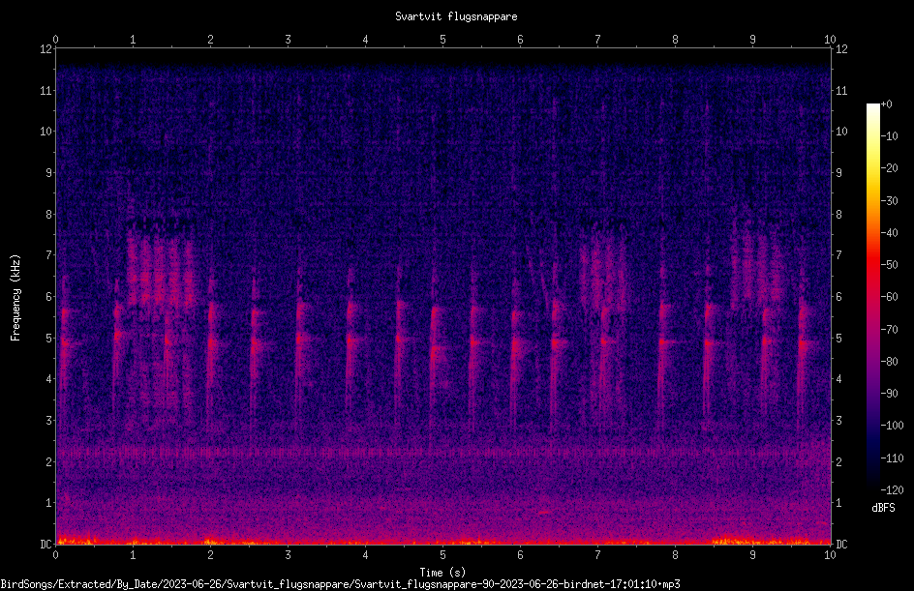The height and width of the screenshot is (591, 914).
Task: Click the '10' tick on the top time axis
Action: [830, 40]
